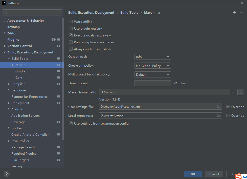This screenshot has width=247, height=179.
Task: Click OK to confirm settings
Action: tap(193, 174)
